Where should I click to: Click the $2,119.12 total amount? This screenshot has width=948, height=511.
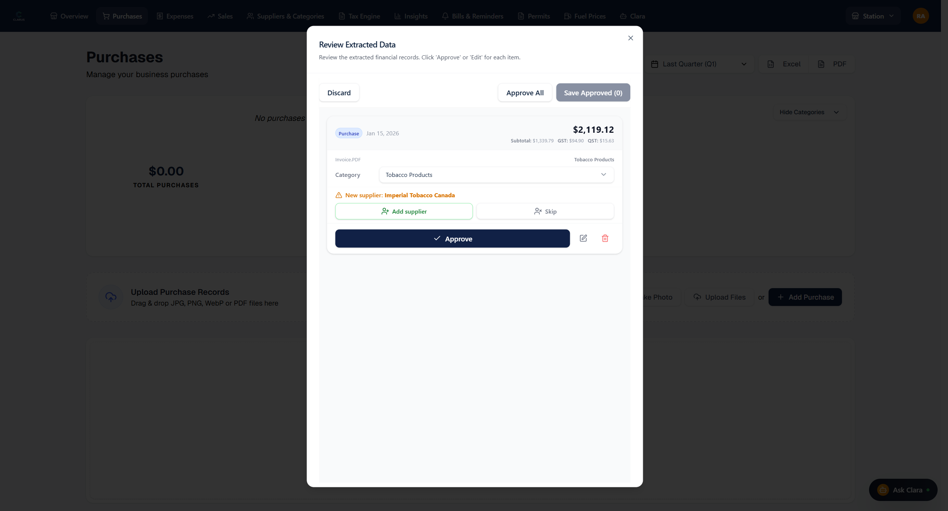click(x=593, y=129)
